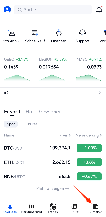Open Finanzen piggy bank icon
The width and height of the screenshot is (106, 217).
click(x=59, y=33)
